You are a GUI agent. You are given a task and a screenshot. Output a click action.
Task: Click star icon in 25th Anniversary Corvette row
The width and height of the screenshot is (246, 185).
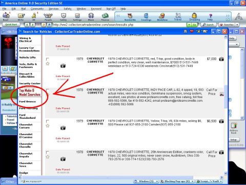pos(48,157)
